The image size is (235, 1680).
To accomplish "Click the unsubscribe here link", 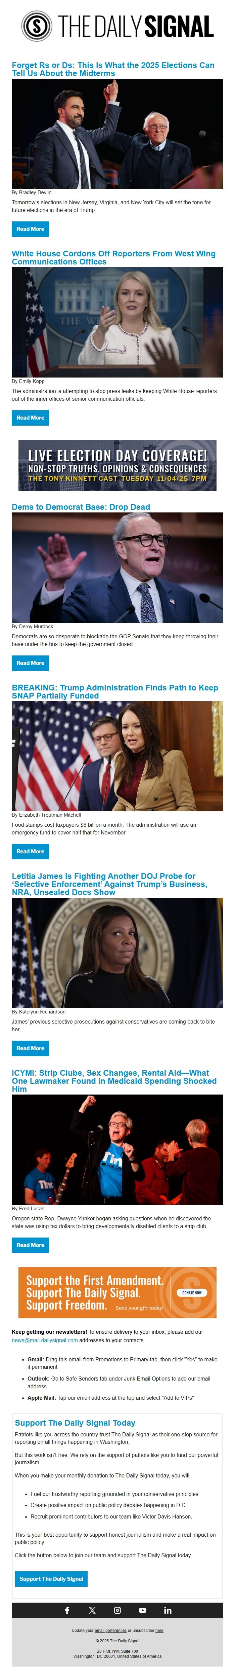I will pos(159,1630).
